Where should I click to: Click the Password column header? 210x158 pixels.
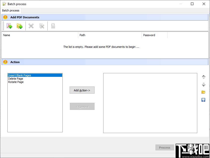(154, 35)
